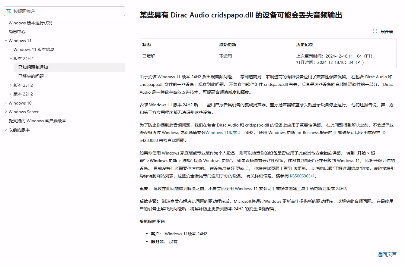This screenshot has width=405, height=266.
Task: Collapse the 版本 24H2 chevron
Action: 11,58
